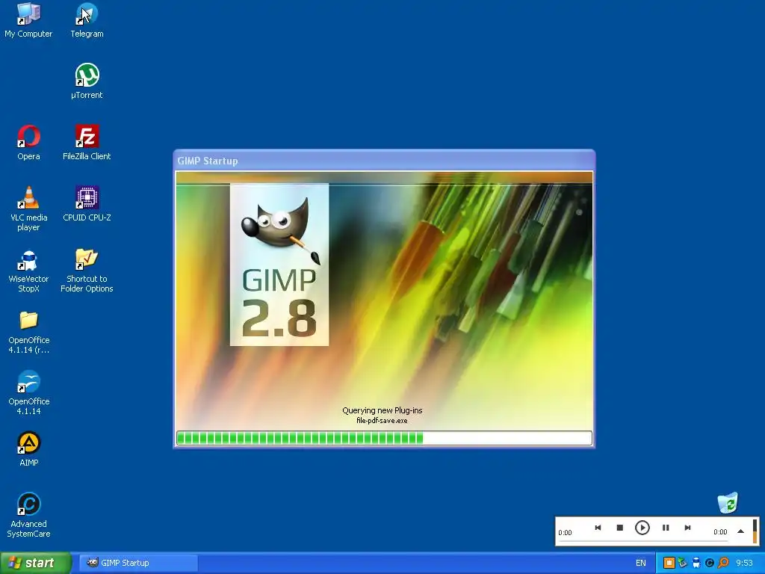
Task: Select the Telegram desktop shortcut
Action: tap(87, 20)
